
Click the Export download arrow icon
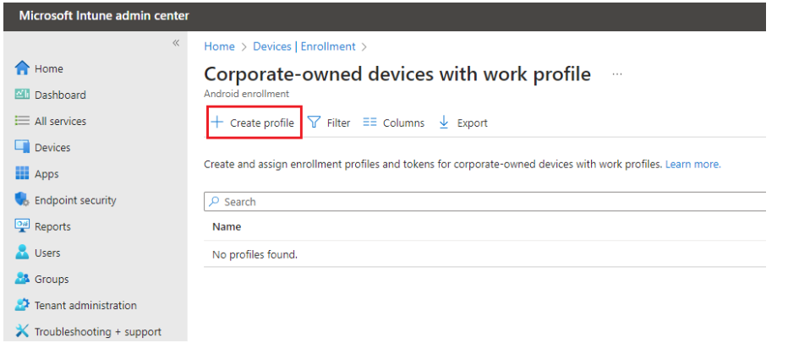(444, 122)
